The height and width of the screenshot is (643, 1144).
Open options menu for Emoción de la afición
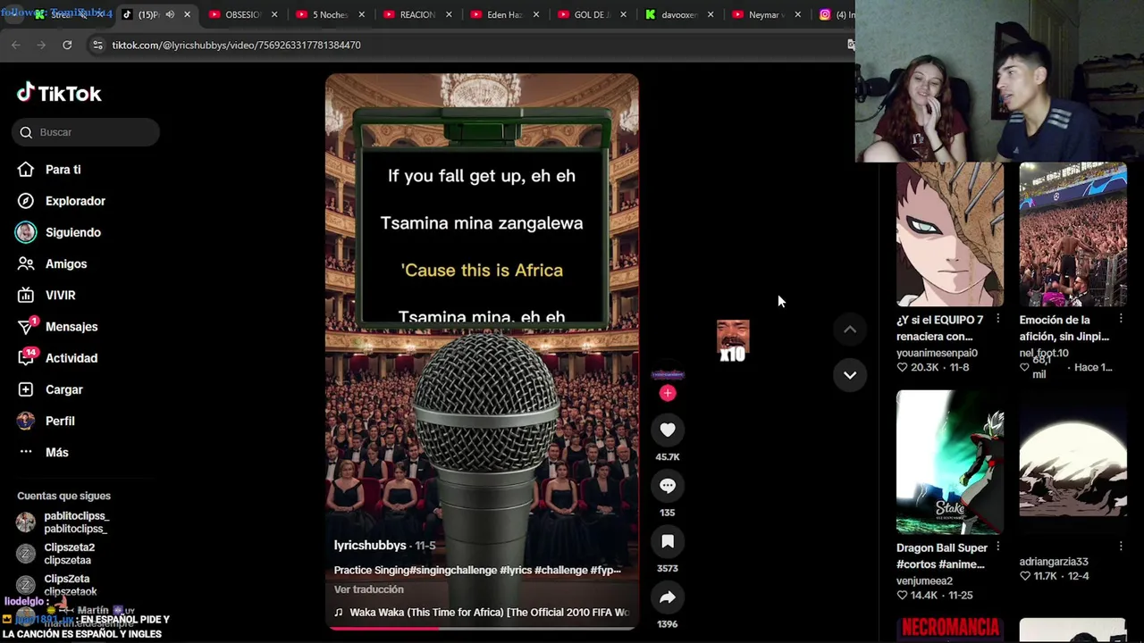click(1120, 319)
